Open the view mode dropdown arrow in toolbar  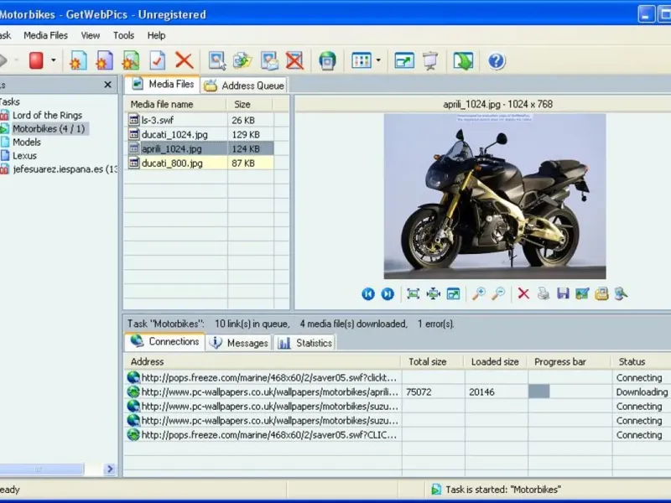click(378, 60)
